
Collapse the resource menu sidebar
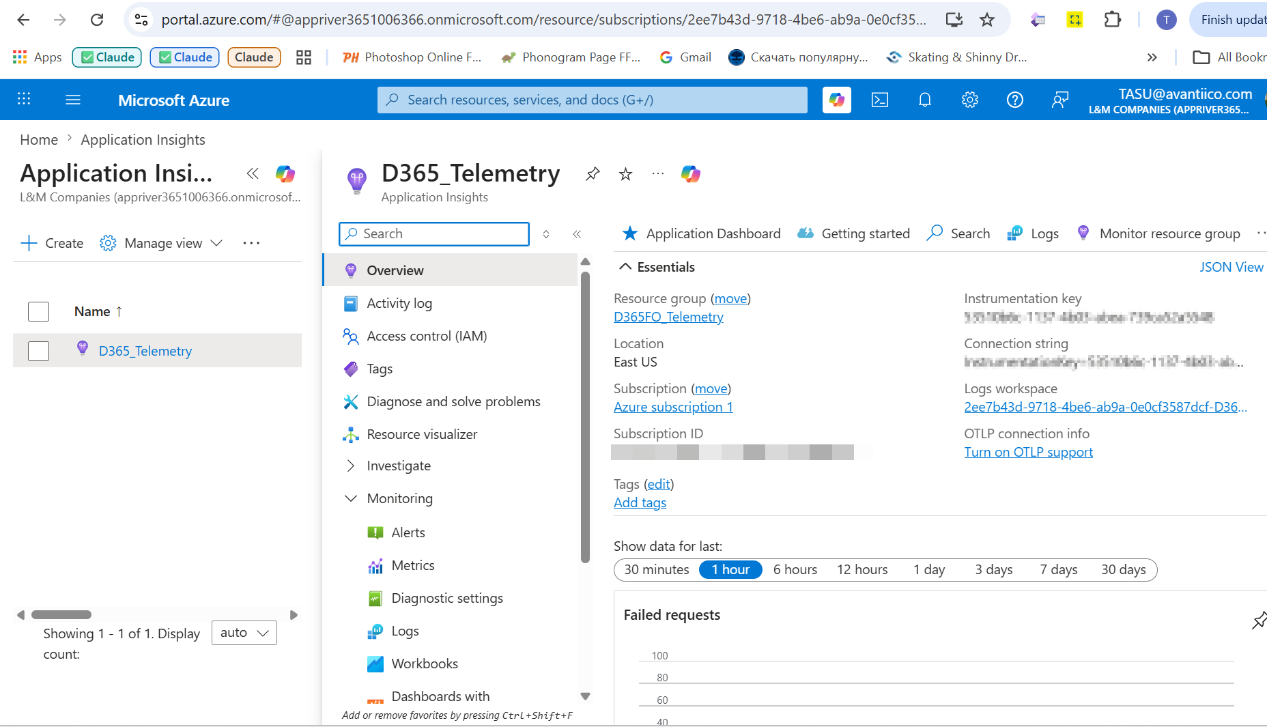pos(577,234)
